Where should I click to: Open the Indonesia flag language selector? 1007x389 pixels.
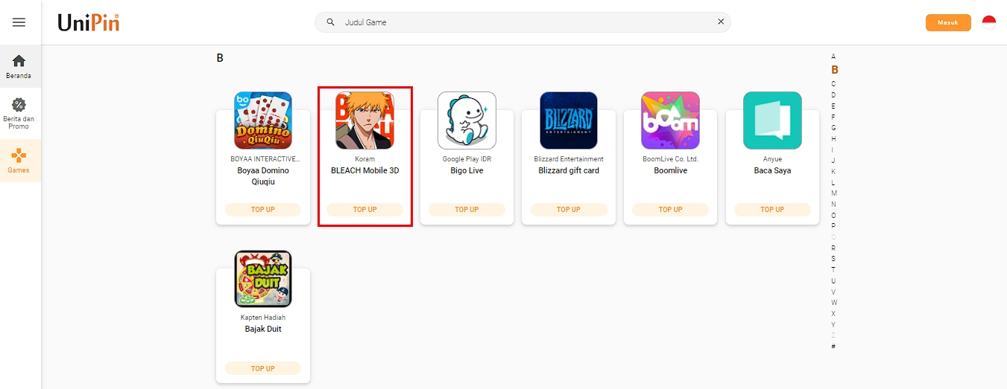(x=989, y=22)
